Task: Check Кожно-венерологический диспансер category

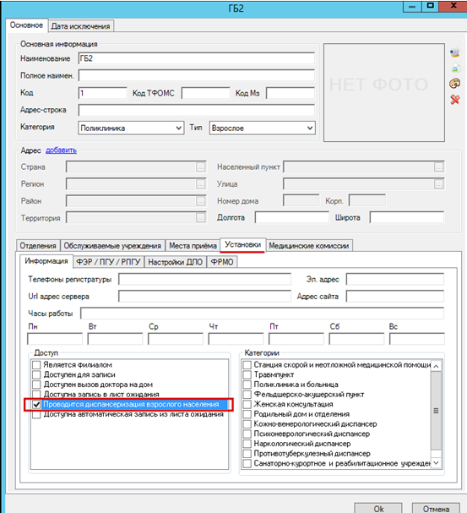Action: click(x=247, y=424)
